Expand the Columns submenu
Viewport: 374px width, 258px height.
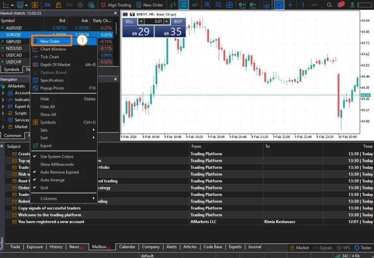(64, 199)
